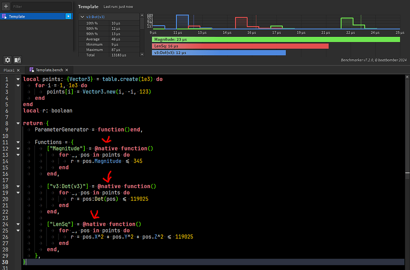
Task: Collapse the Functions table on line 11
Action: (x=18, y=142)
